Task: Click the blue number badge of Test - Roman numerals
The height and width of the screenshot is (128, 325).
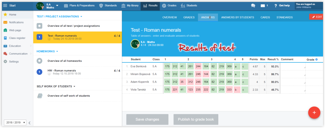Action: pos(39,37)
